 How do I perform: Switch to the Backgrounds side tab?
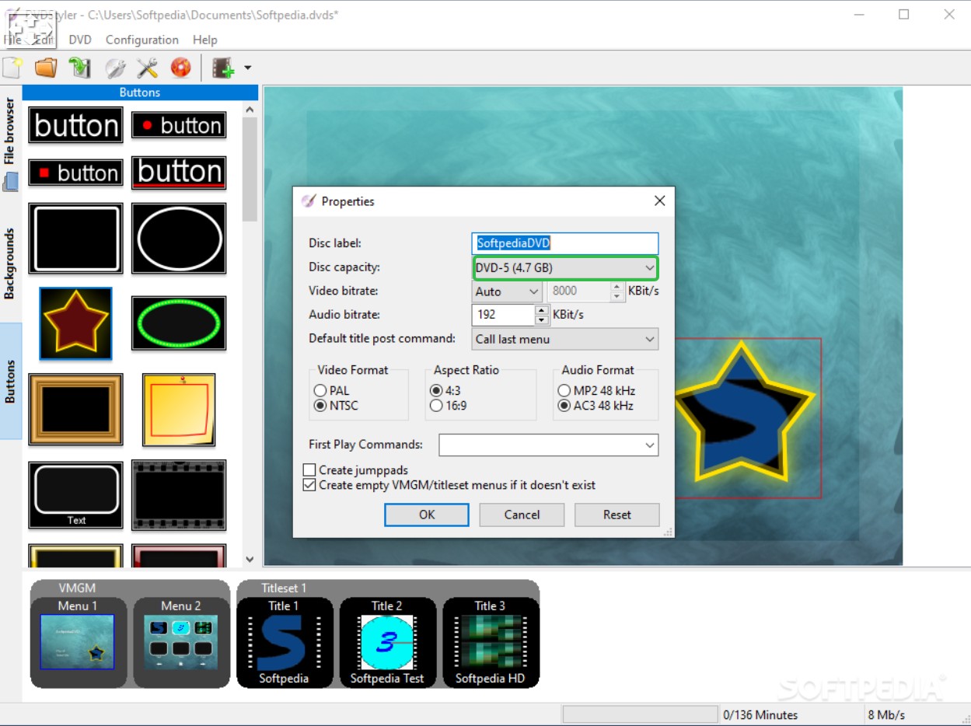tap(10, 264)
